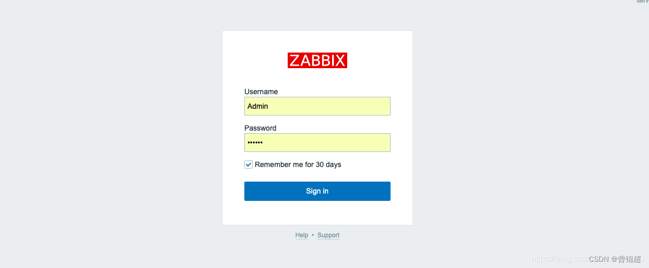Viewport: 649px width, 268px height.
Task: Click empty white space below the Sign in button
Action: [x=317, y=212]
